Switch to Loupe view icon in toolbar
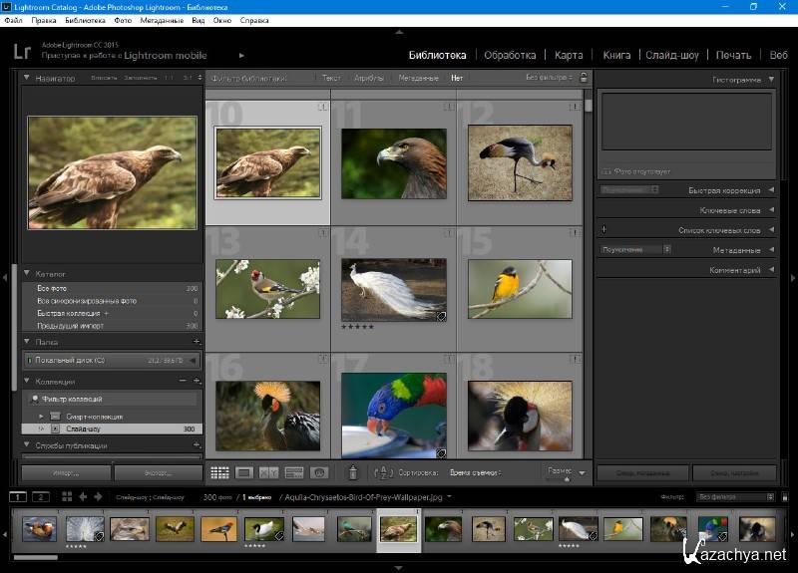The height and width of the screenshot is (573, 798). pyautogui.click(x=244, y=473)
